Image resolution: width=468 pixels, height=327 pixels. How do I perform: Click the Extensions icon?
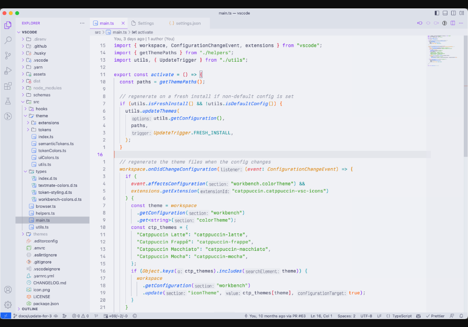[x=7, y=86]
